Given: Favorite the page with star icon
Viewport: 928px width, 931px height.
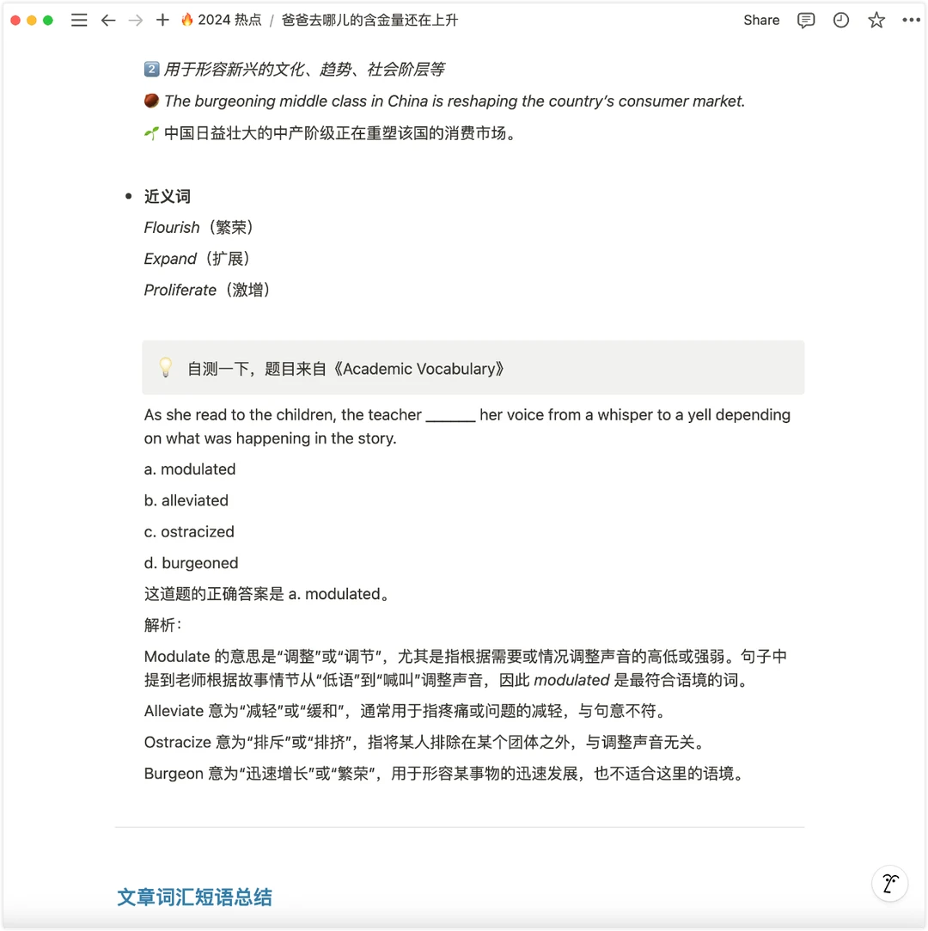Looking at the screenshot, I should (876, 20).
